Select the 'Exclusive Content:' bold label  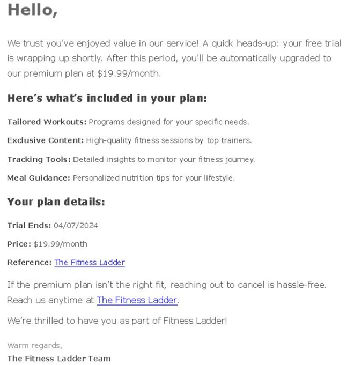pyautogui.click(x=45, y=140)
